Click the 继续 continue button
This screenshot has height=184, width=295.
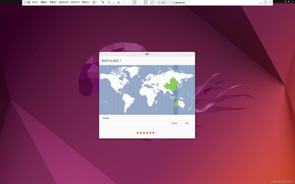coord(187,123)
